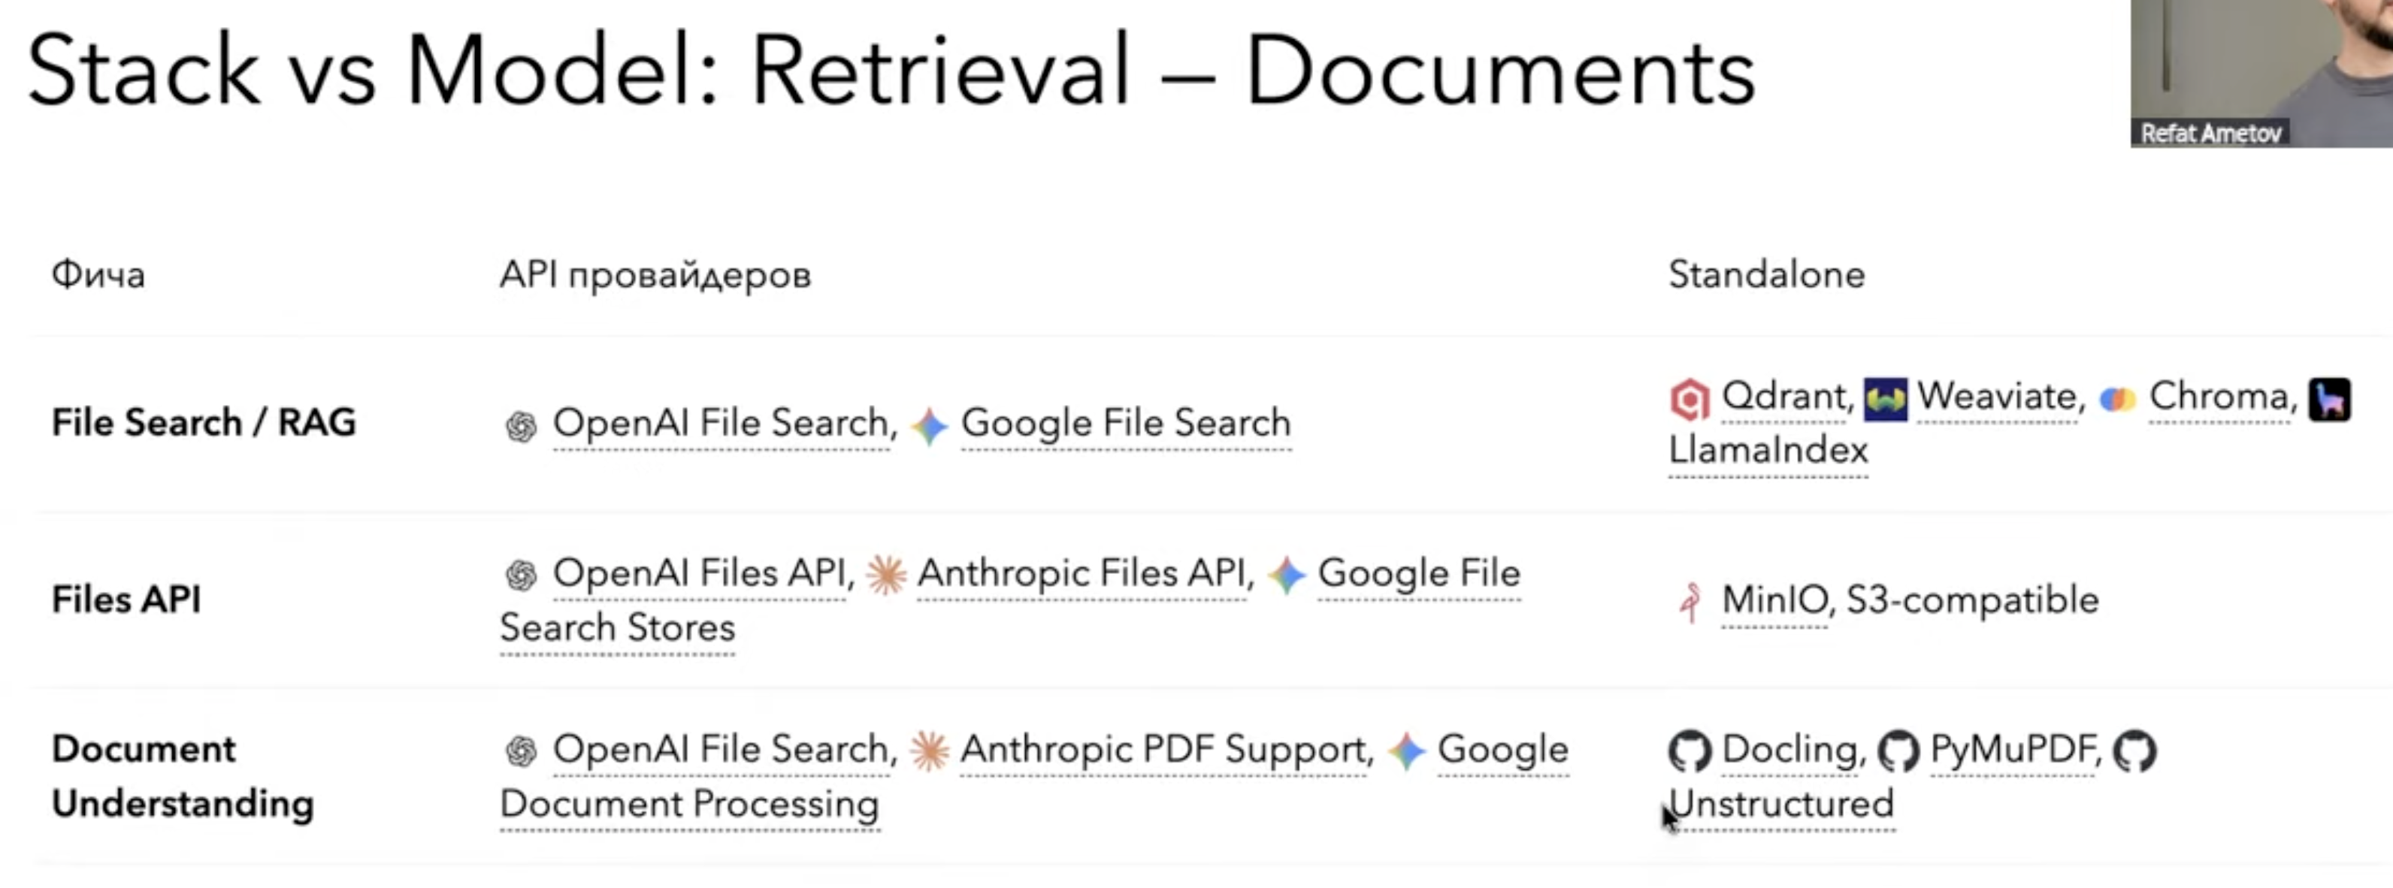This screenshot has height=888, width=2393.
Task: Open the OpenAI Files API link
Action: click(700, 574)
